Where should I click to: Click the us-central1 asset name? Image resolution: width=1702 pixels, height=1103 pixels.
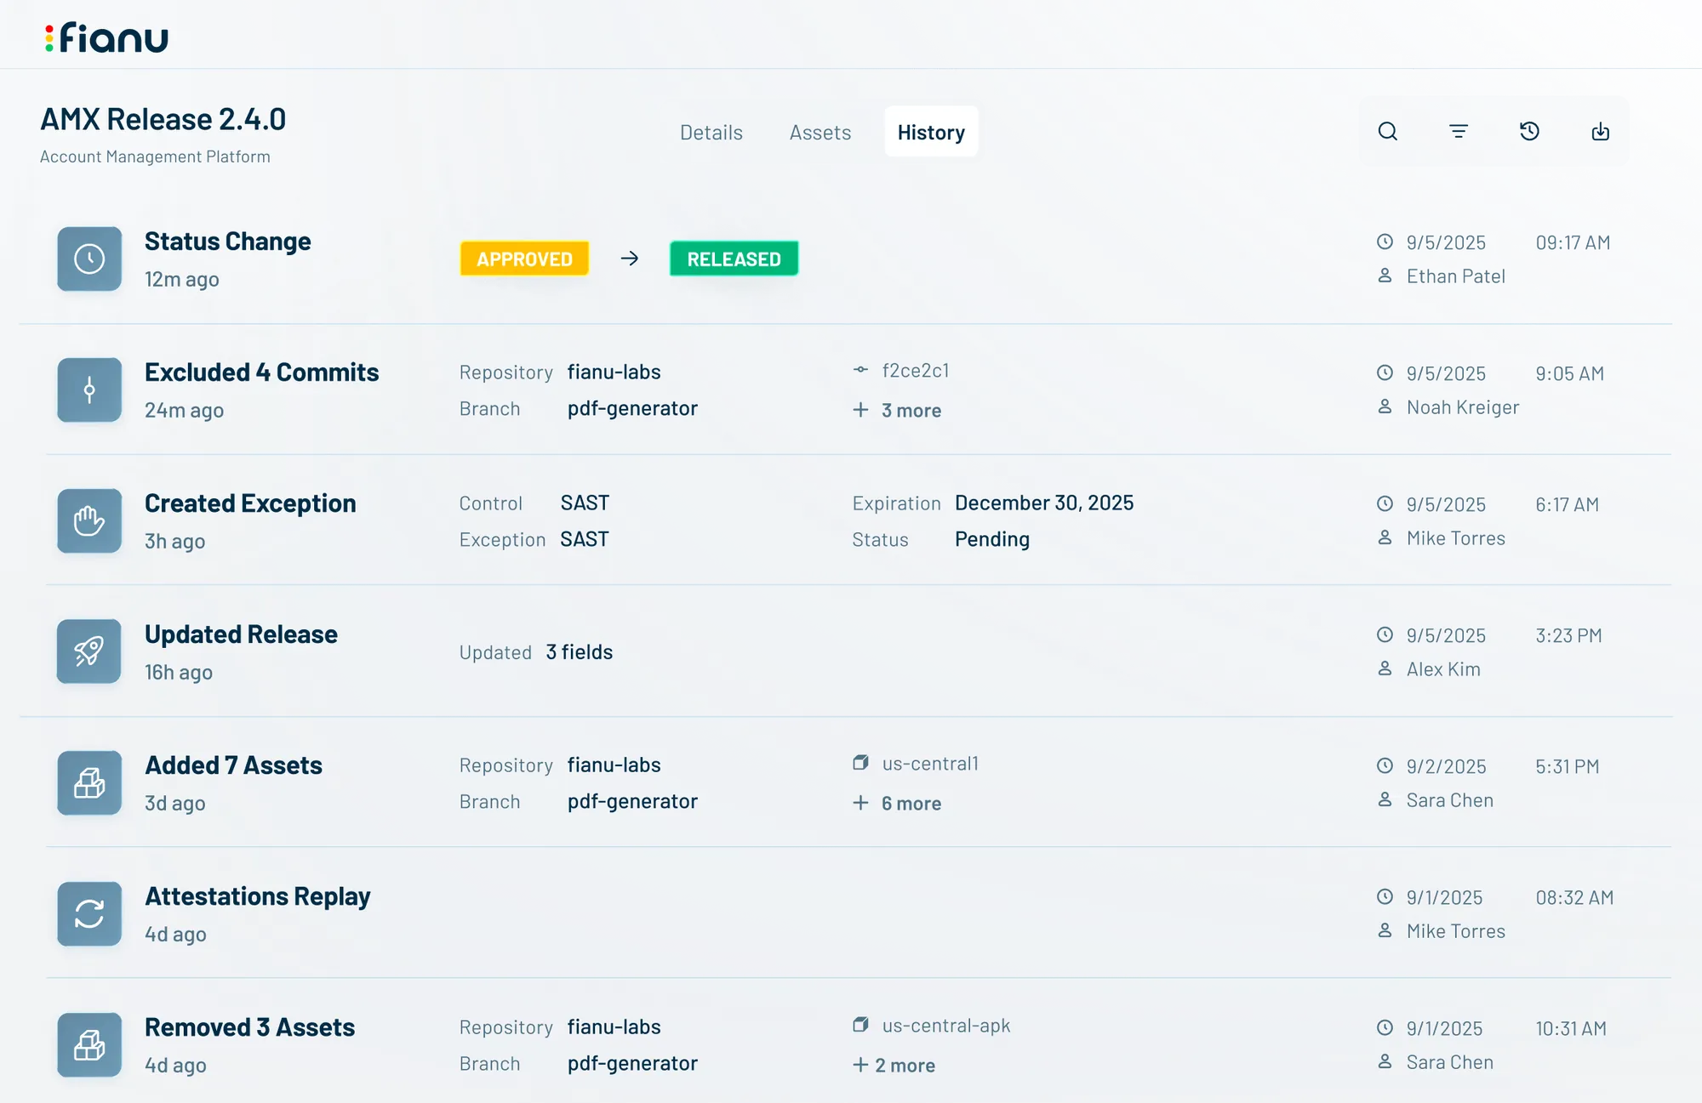coord(930,764)
